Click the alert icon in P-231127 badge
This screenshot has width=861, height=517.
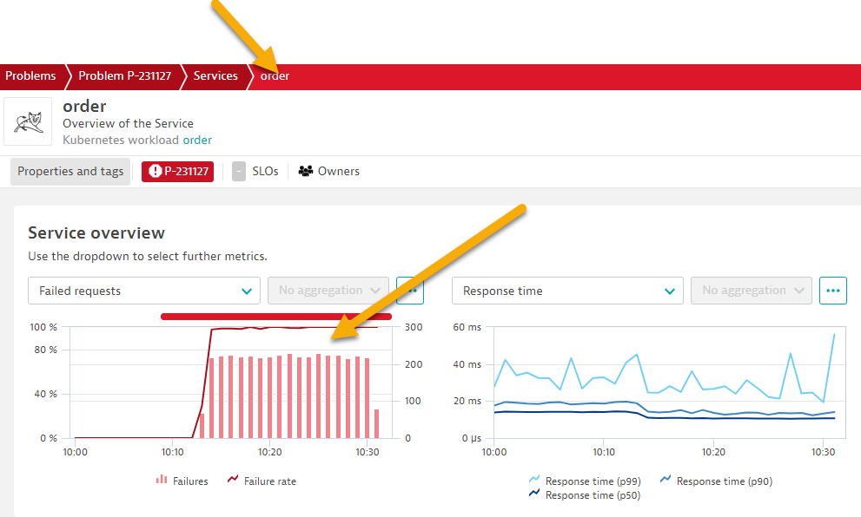[x=156, y=172]
